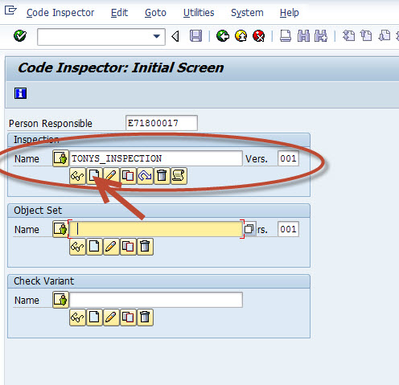Click the First Page icon
This screenshot has width=399, height=385.
point(348,36)
